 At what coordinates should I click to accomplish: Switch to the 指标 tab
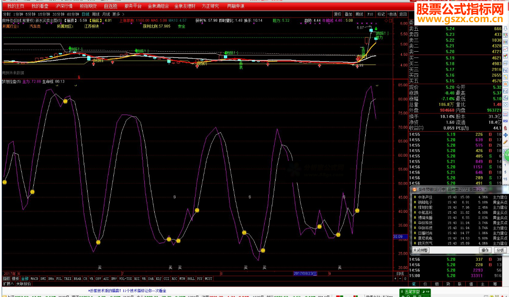click(6, 279)
